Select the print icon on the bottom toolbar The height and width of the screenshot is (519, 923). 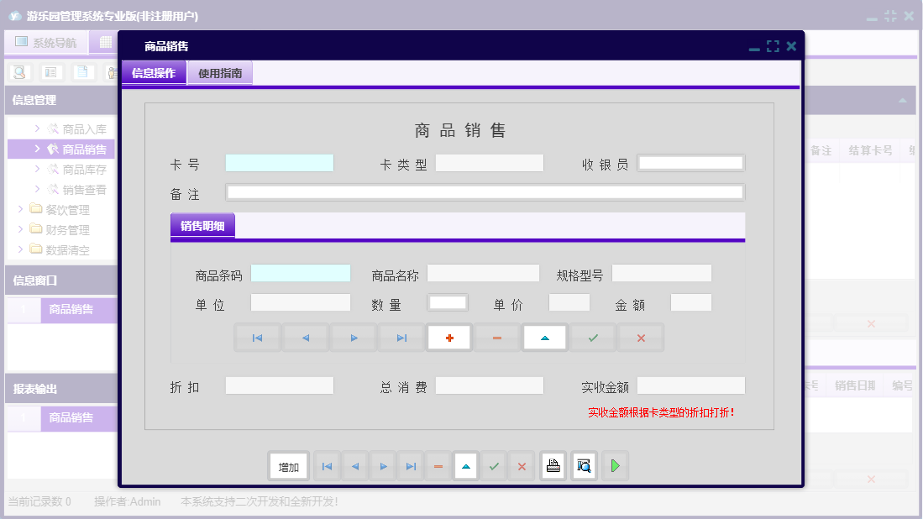553,465
